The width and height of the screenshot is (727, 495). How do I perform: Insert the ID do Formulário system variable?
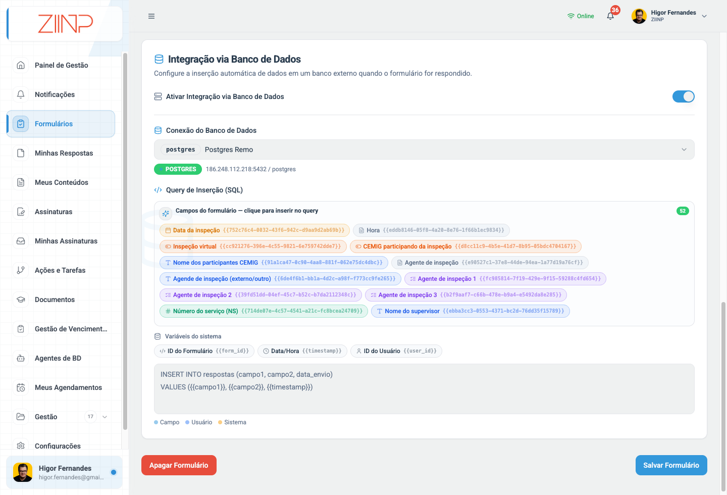[204, 351]
